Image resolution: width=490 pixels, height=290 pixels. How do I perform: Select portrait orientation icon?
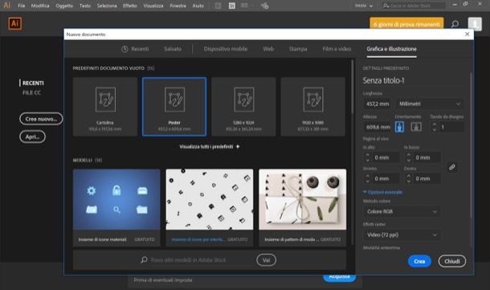click(x=399, y=127)
